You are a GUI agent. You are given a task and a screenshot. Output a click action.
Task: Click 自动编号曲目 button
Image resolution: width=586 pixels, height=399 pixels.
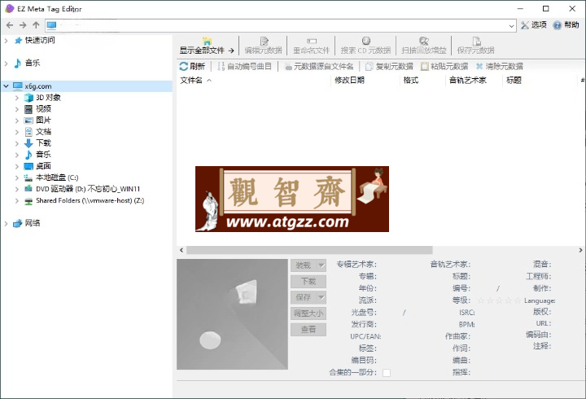point(244,67)
